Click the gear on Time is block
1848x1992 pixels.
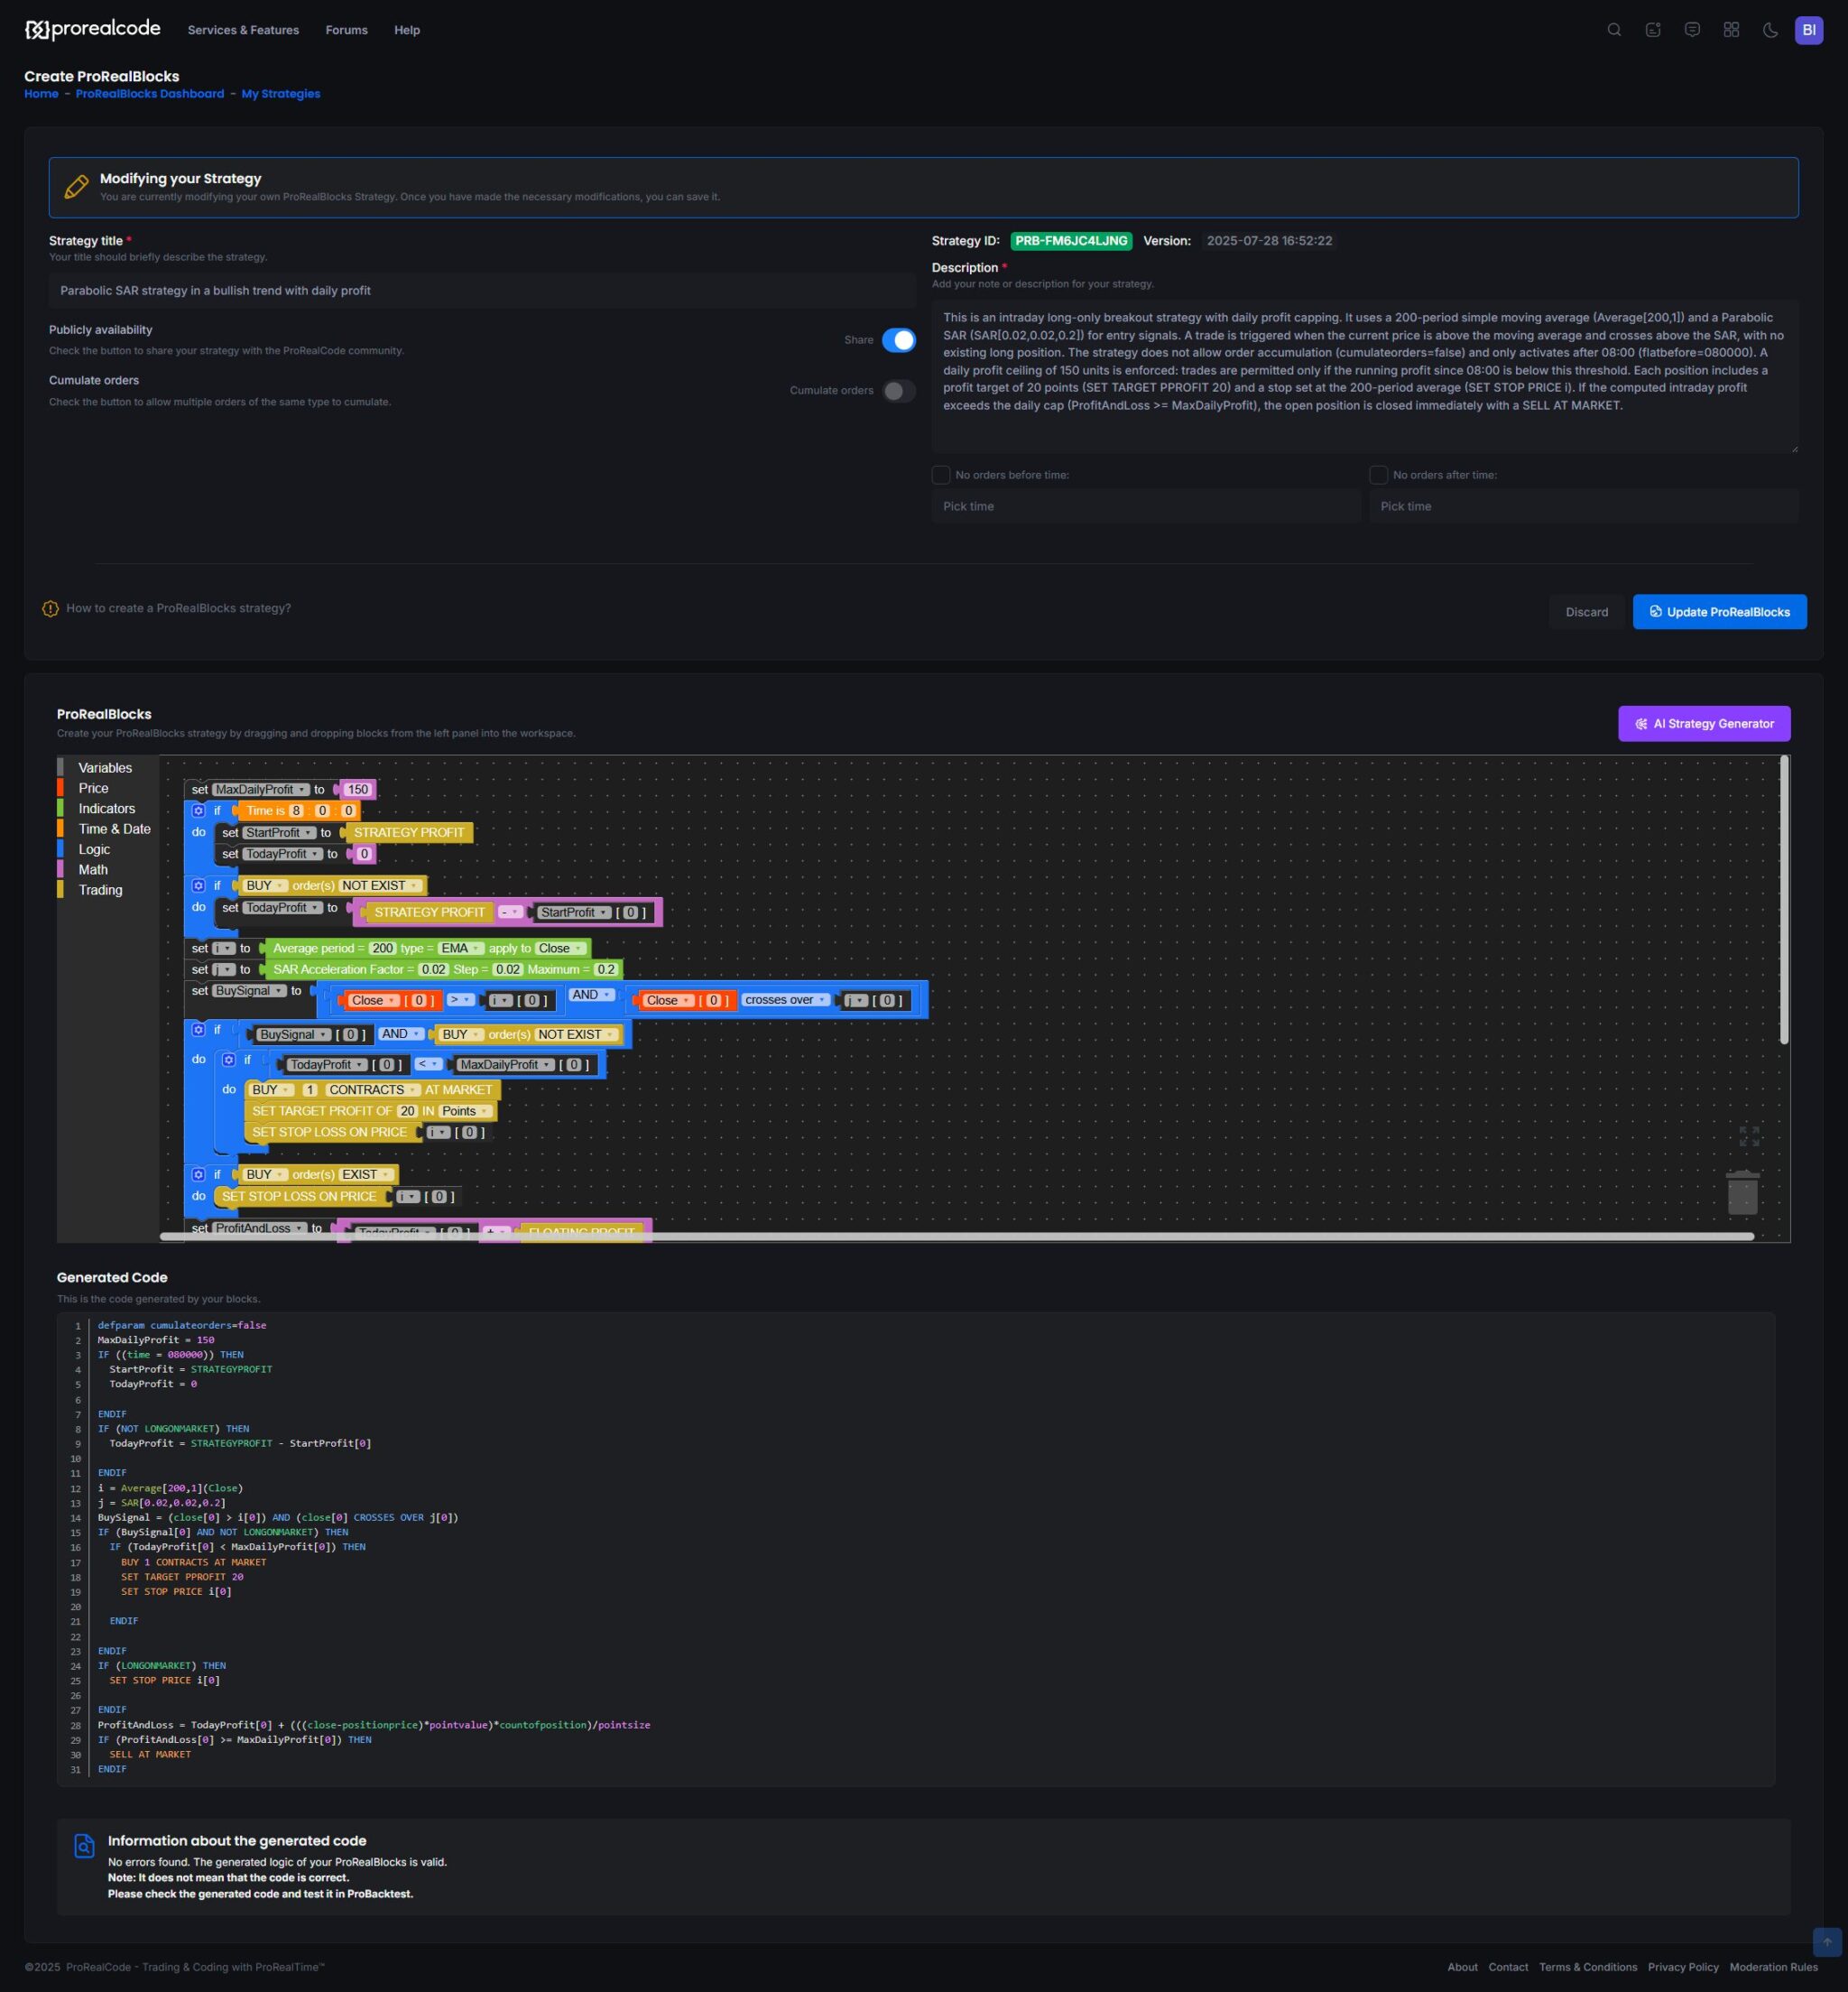(198, 811)
